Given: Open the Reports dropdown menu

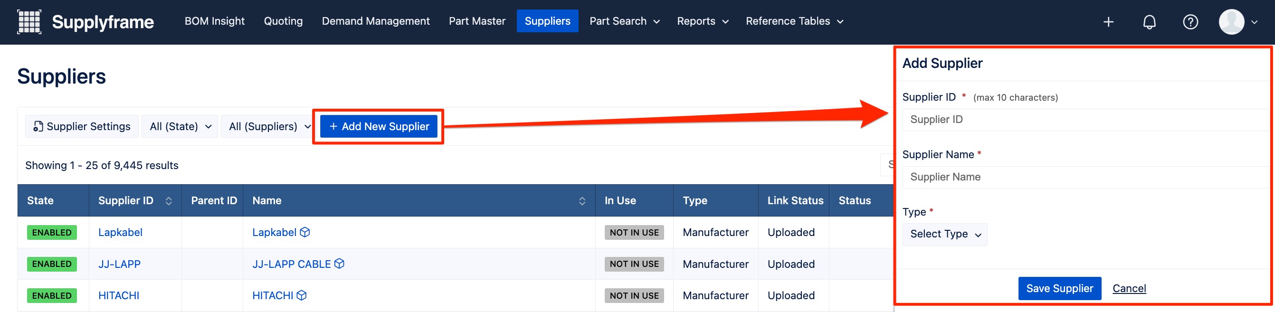Looking at the screenshot, I should pyautogui.click(x=702, y=21).
